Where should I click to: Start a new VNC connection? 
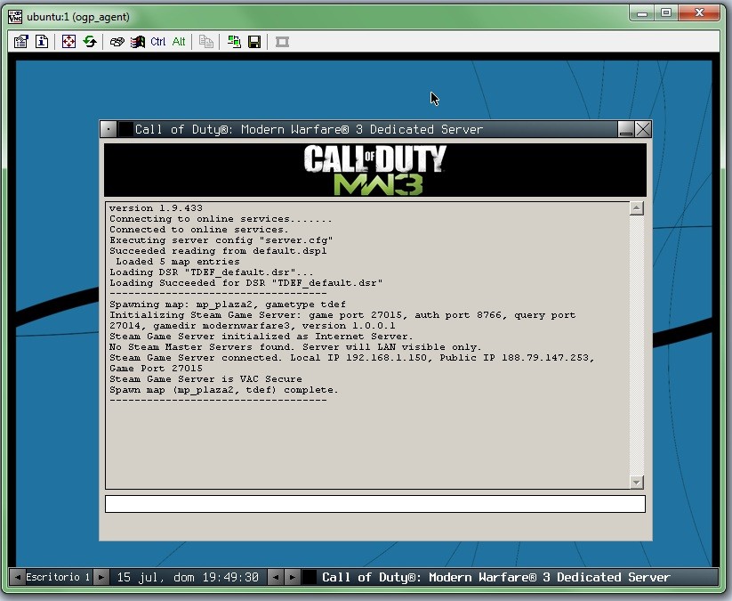click(233, 42)
